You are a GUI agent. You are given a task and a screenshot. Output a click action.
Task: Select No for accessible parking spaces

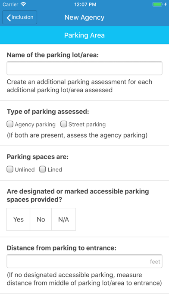click(x=41, y=219)
